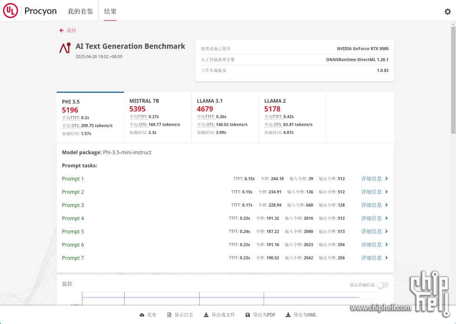Toggle the 显示详细信息 monitoring switch
Image resolution: width=456 pixels, height=324 pixels.
tap(382, 285)
